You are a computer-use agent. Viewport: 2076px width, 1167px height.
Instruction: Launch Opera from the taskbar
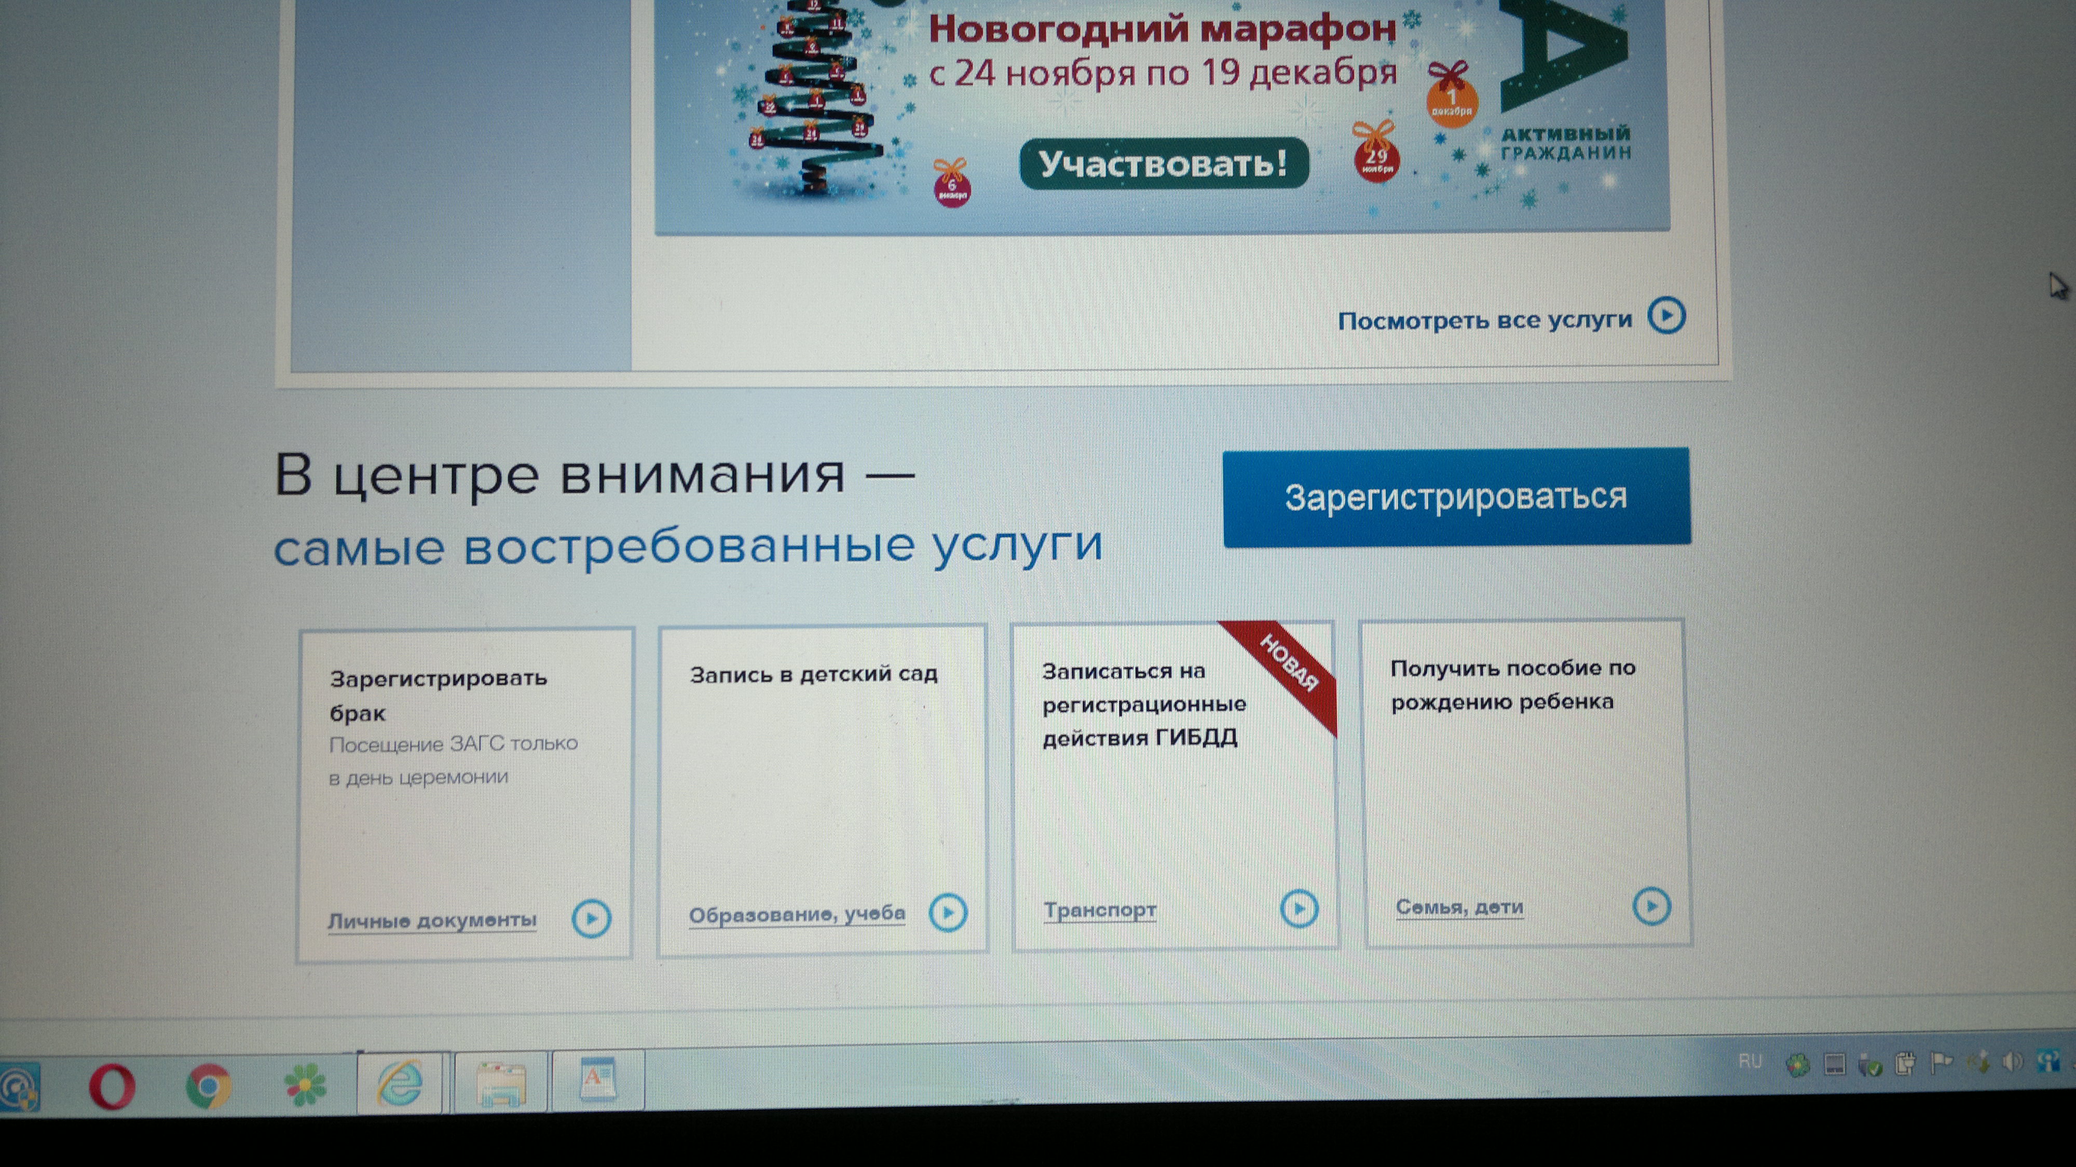pyautogui.click(x=112, y=1087)
